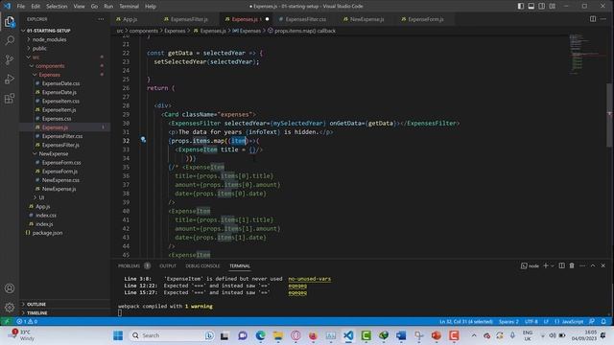Collapse the NewExpense folder
The height and width of the screenshot is (345, 614).
(x=54, y=153)
